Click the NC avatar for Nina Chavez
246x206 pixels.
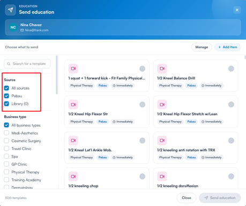(x=13, y=27)
